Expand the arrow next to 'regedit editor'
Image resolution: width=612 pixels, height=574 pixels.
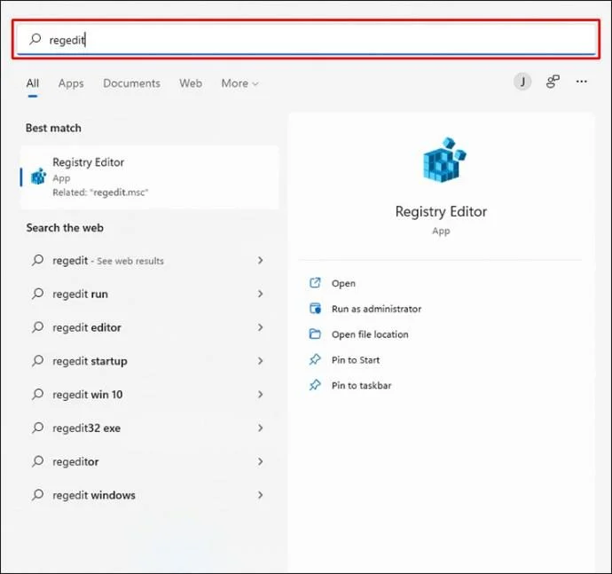[x=261, y=327]
